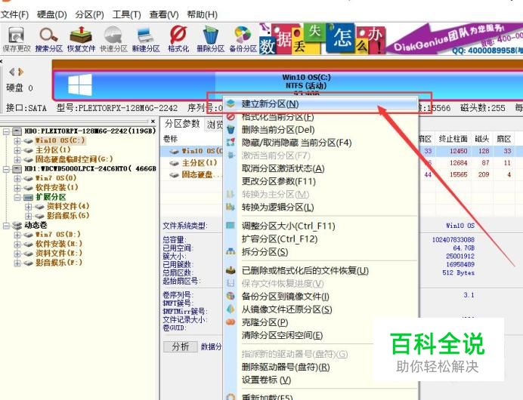Collapse the HD0:PLEXTORPX-128M6G-2242 disk node
This screenshot has width=523, height=400.
point(6,131)
